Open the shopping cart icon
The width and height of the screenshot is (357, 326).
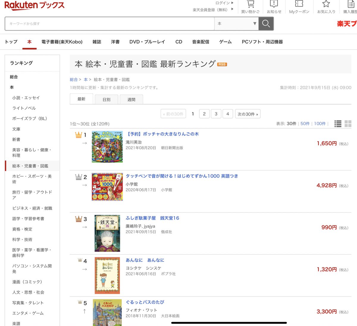(250, 4)
